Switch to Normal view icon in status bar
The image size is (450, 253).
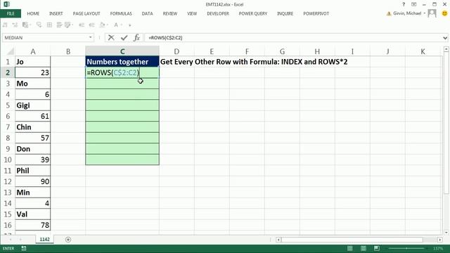(350, 248)
